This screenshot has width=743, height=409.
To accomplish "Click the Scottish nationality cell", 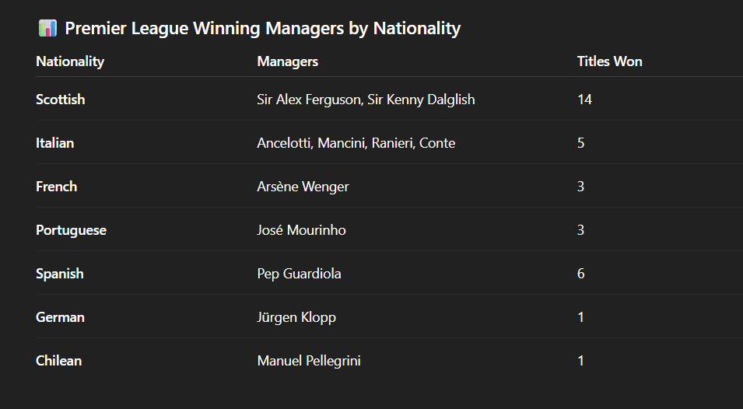I will click(x=61, y=100).
